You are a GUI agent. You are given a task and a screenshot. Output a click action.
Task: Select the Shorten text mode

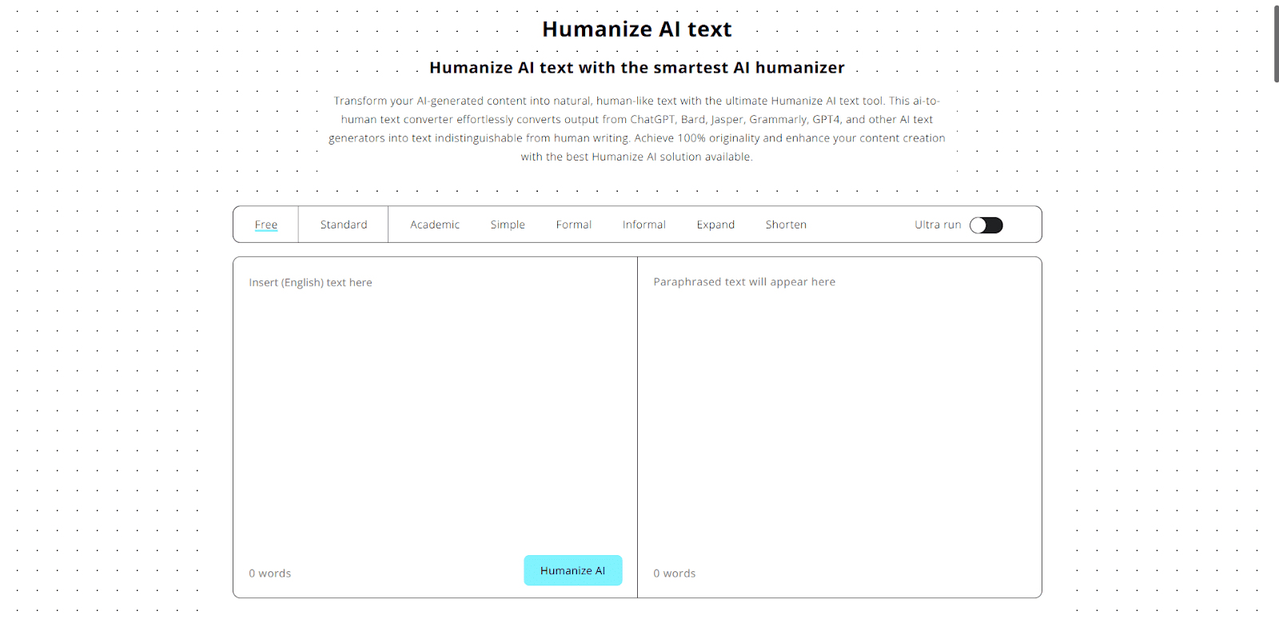click(786, 224)
